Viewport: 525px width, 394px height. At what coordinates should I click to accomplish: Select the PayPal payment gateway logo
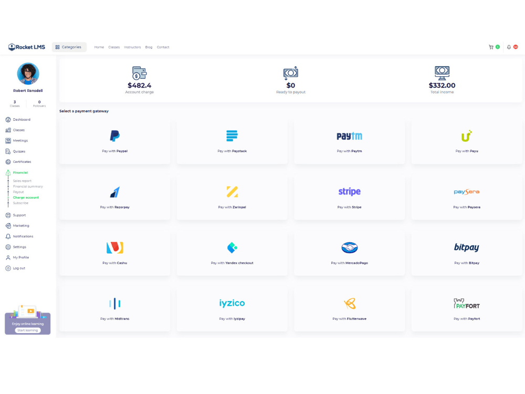(x=114, y=136)
